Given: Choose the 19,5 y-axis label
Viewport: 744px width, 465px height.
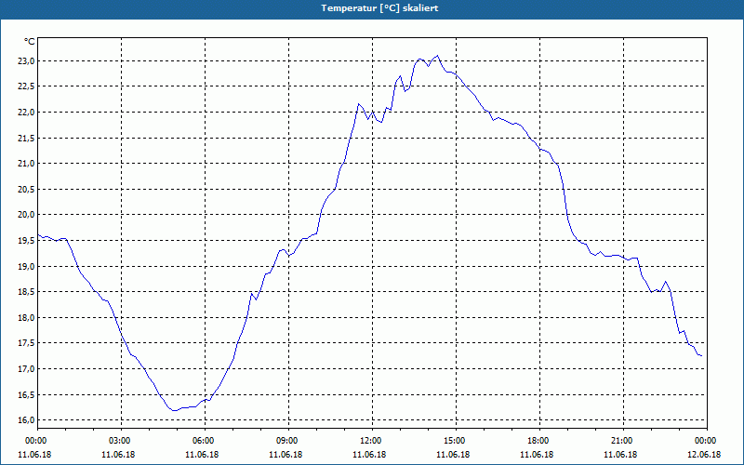Looking at the screenshot, I should click(27, 241).
